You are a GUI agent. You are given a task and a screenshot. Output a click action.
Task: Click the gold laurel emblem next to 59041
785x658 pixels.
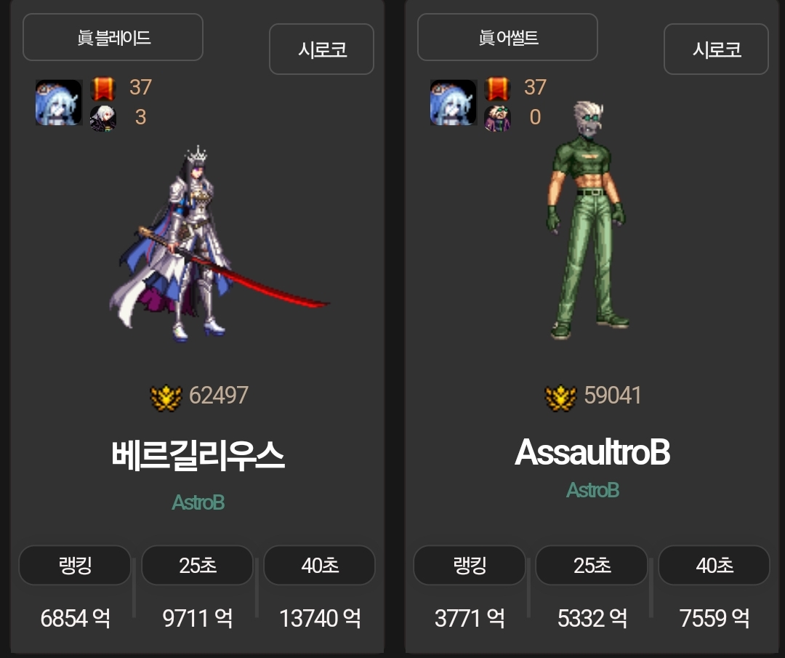pyautogui.click(x=560, y=398)
